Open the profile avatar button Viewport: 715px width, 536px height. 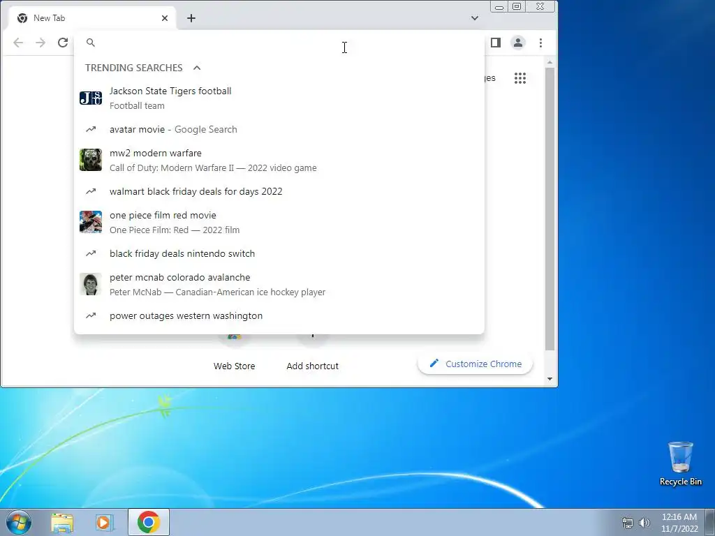[518, 43]
